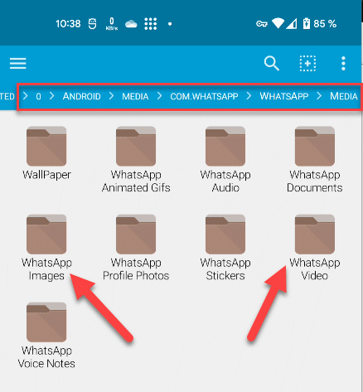This screenshot has width=363, height=392.
Task: Go to COM.WHATSAPP breadcrumb segment
Action: pos(204,96)
